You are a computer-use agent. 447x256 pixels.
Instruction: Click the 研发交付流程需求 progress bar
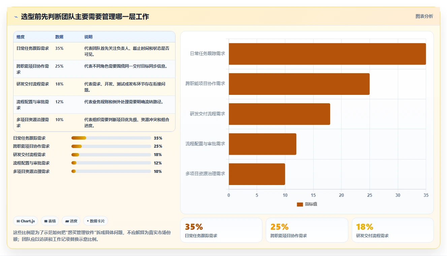point(111,155)
